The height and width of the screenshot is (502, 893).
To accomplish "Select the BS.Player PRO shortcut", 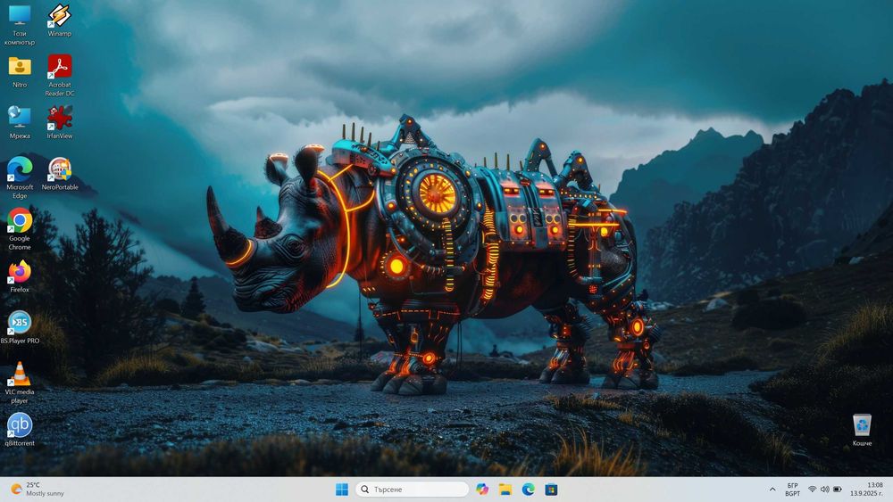I will [20, 327].
